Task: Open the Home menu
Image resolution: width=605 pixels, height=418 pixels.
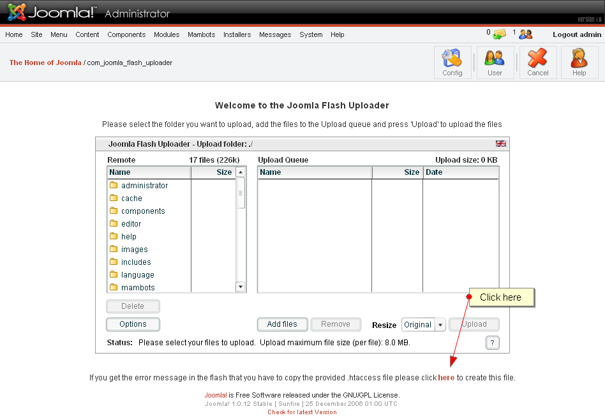Action: pos(14,34)
